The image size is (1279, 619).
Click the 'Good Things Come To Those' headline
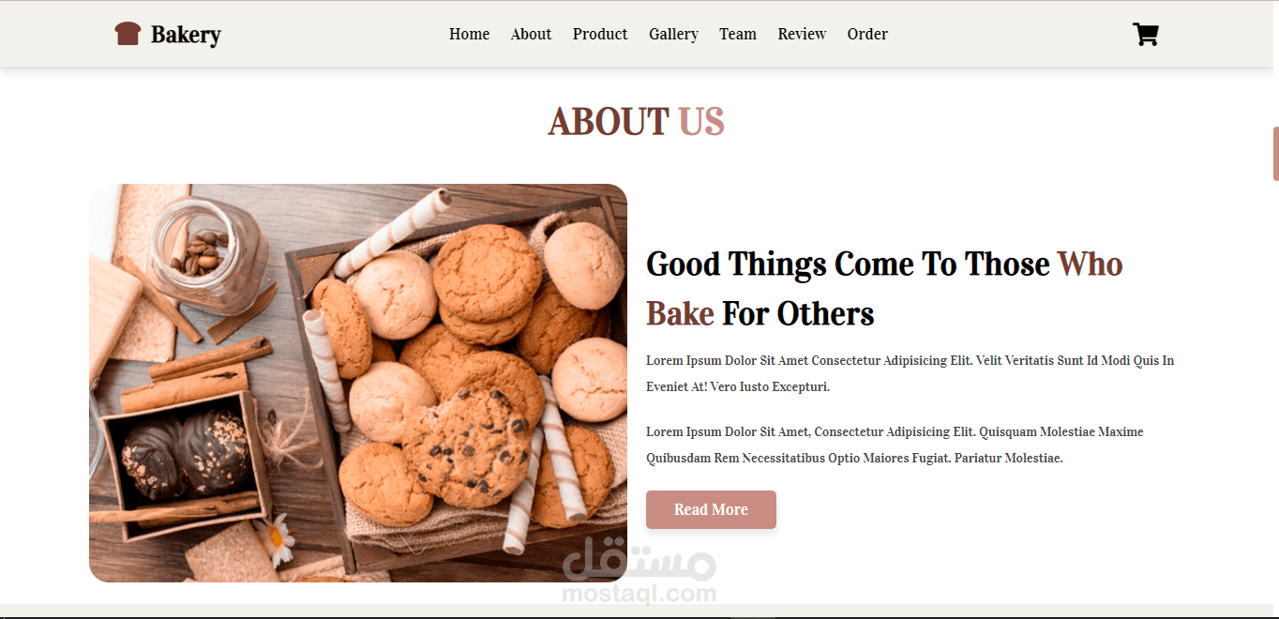click(x=848, y=264)
